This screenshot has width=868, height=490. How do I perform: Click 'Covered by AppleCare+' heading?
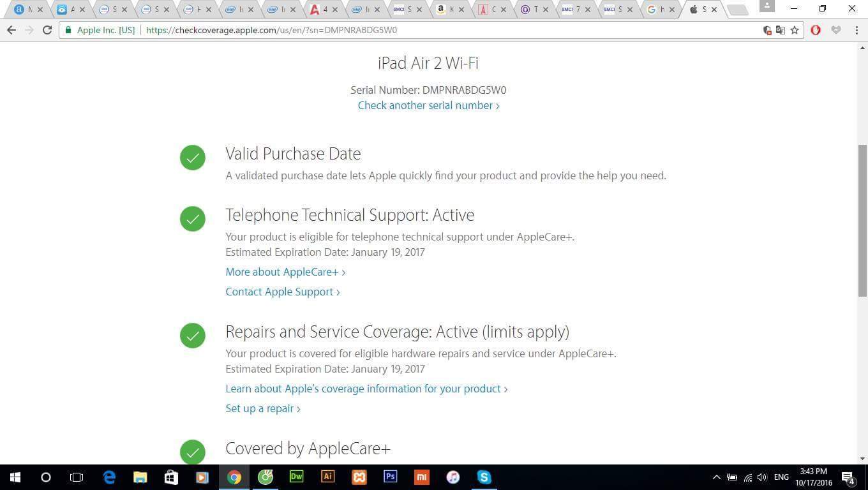click(308, 449)
